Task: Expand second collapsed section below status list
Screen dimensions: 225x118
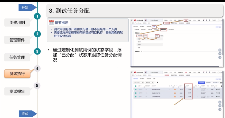Action: pos(141,51)
